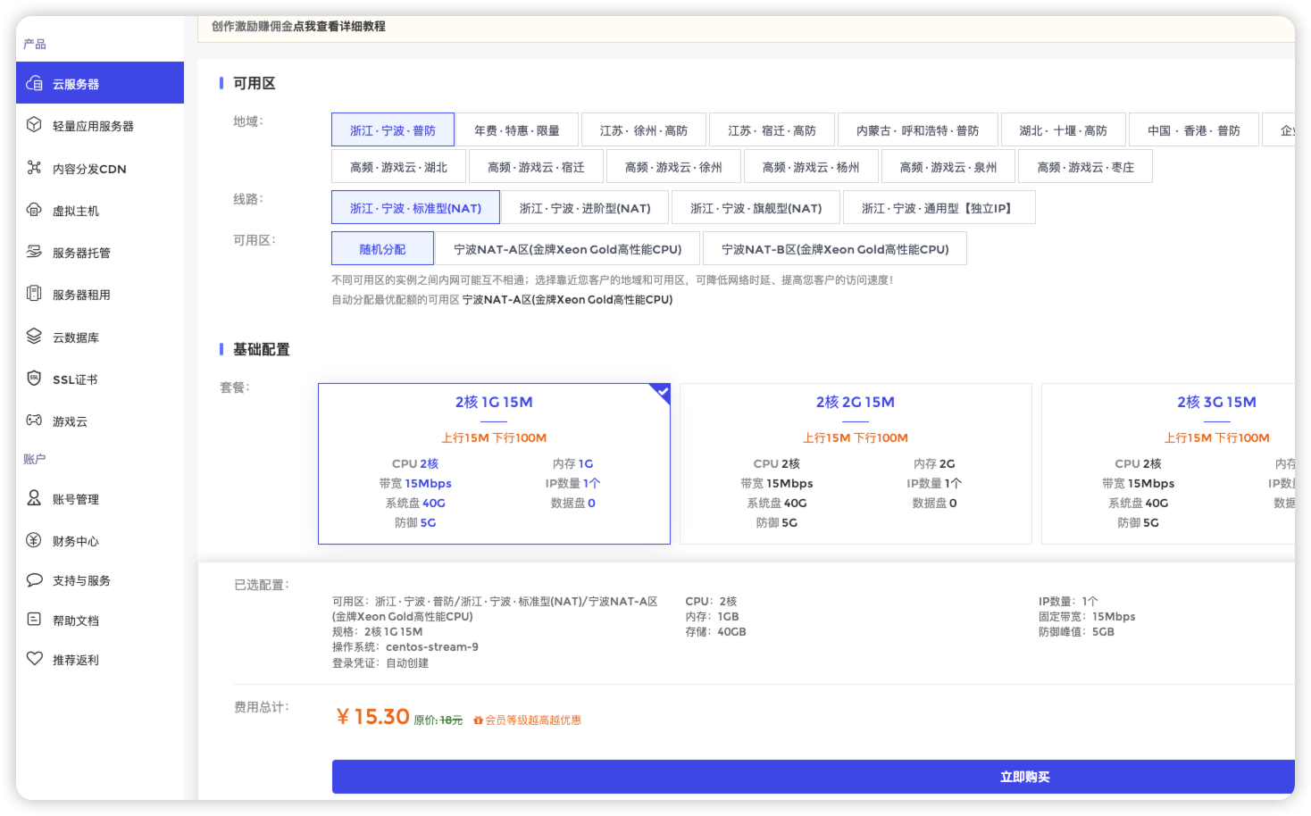Click the 内容分发CDN network icon
The image size is (1311, 816).
(34, 167)
